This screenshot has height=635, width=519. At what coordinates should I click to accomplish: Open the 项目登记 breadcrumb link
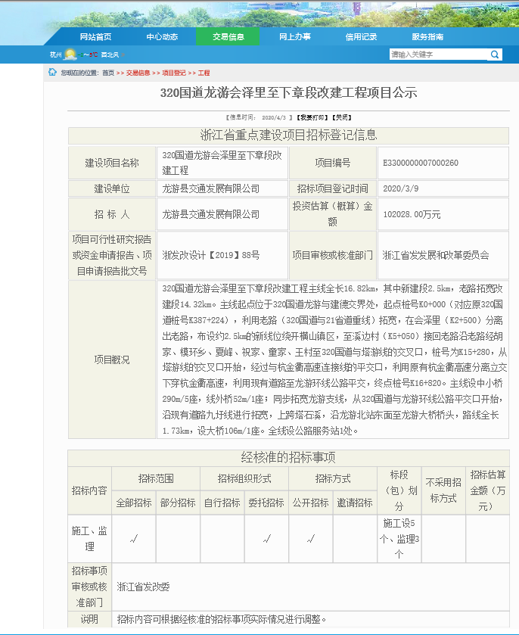point(174,73)
